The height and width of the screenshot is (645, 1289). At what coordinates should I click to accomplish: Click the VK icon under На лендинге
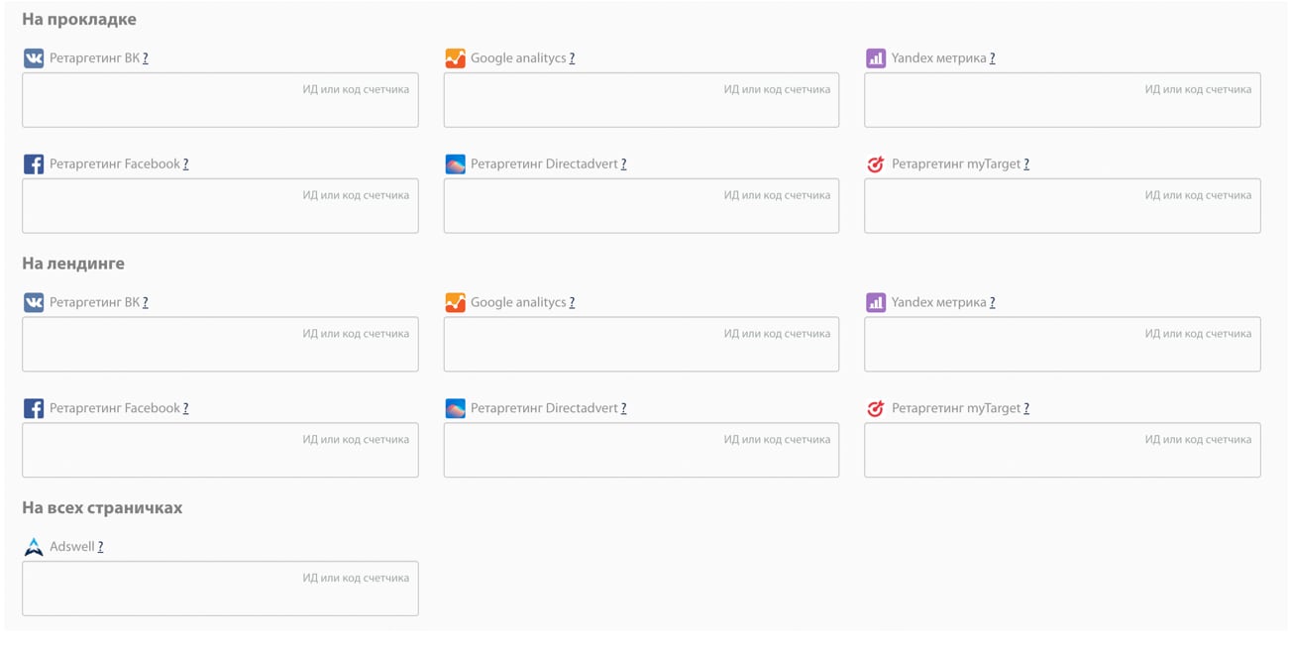tap(34, 303)
